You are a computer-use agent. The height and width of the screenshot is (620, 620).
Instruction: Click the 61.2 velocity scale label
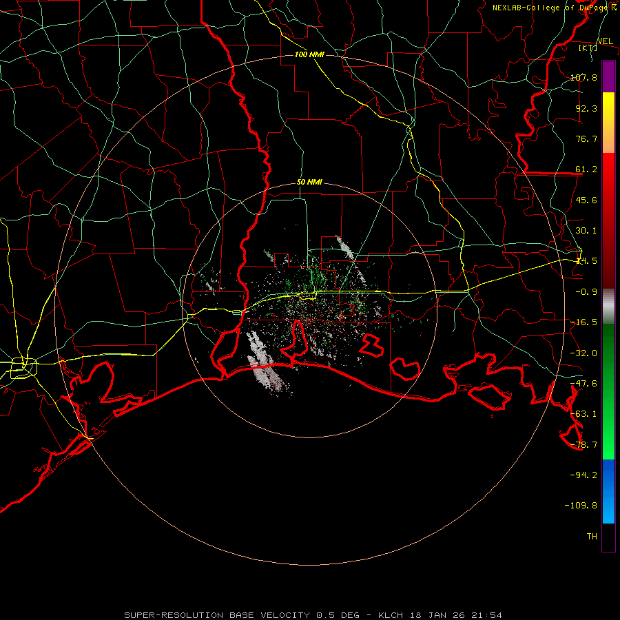point(586,169)
